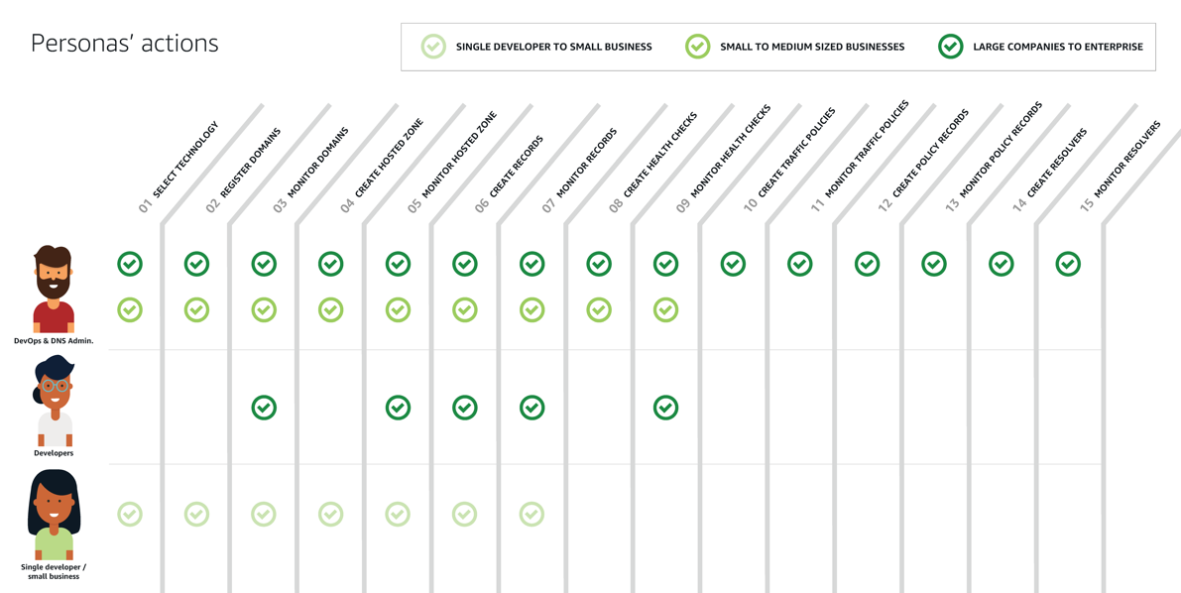This screenshot has width=1181, height=593.
Task: Select the 04 Create Hosted Zone column header
Action: coord(382,166)
